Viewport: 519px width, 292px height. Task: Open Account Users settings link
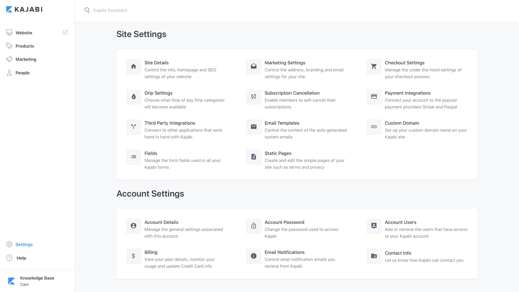(400, 222)
